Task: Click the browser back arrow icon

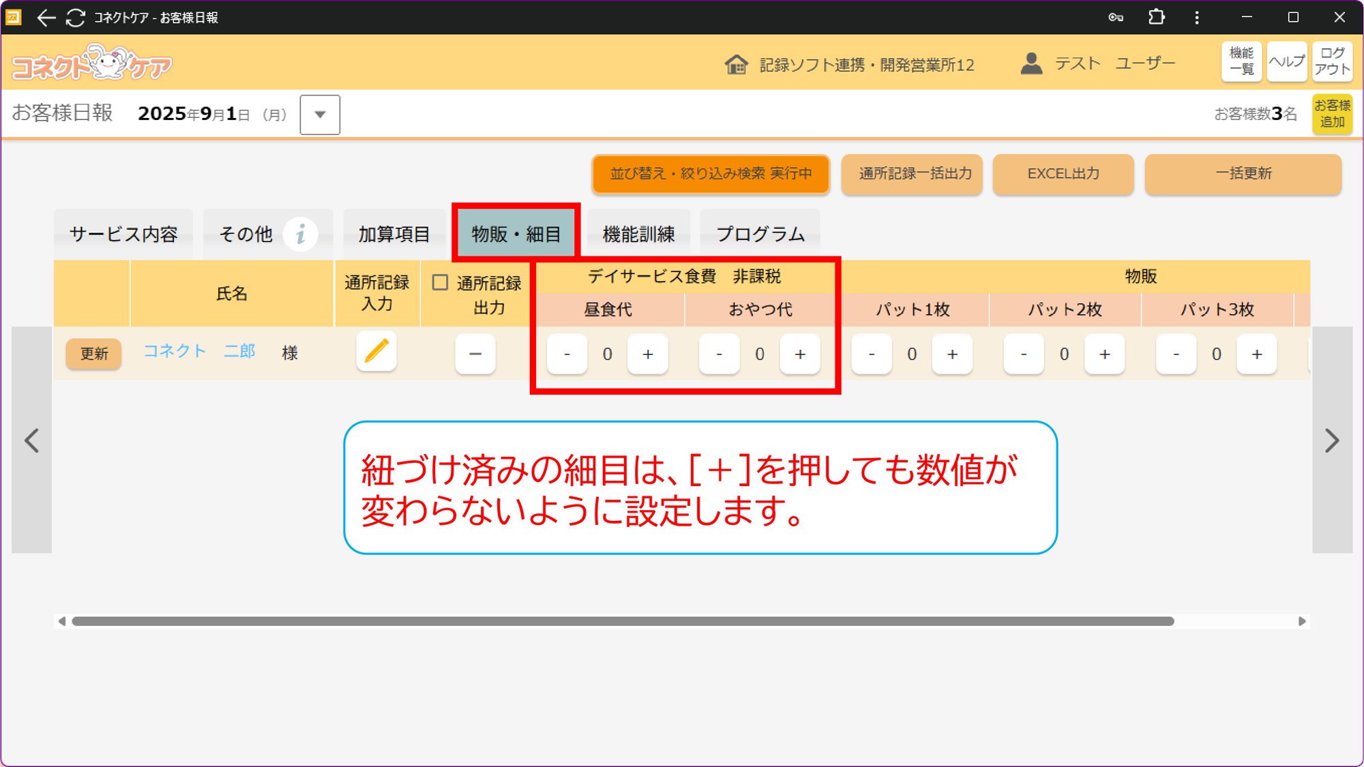Action: [x=46, y=18]
